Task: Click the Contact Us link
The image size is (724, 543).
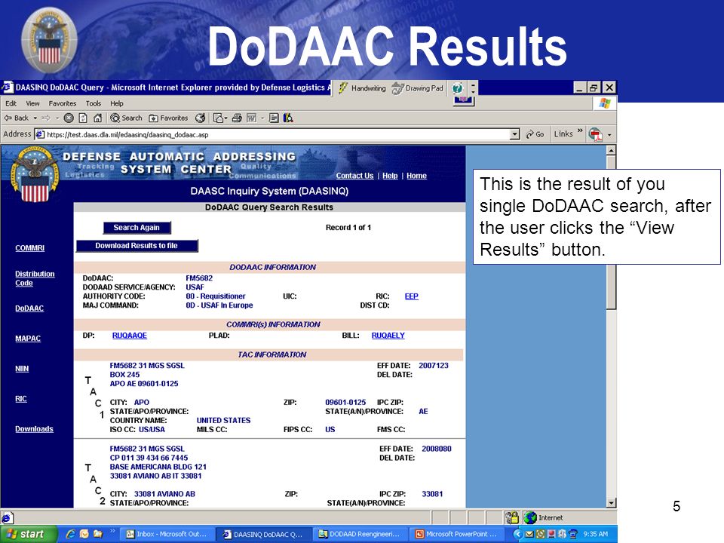Action: [354, 176]
